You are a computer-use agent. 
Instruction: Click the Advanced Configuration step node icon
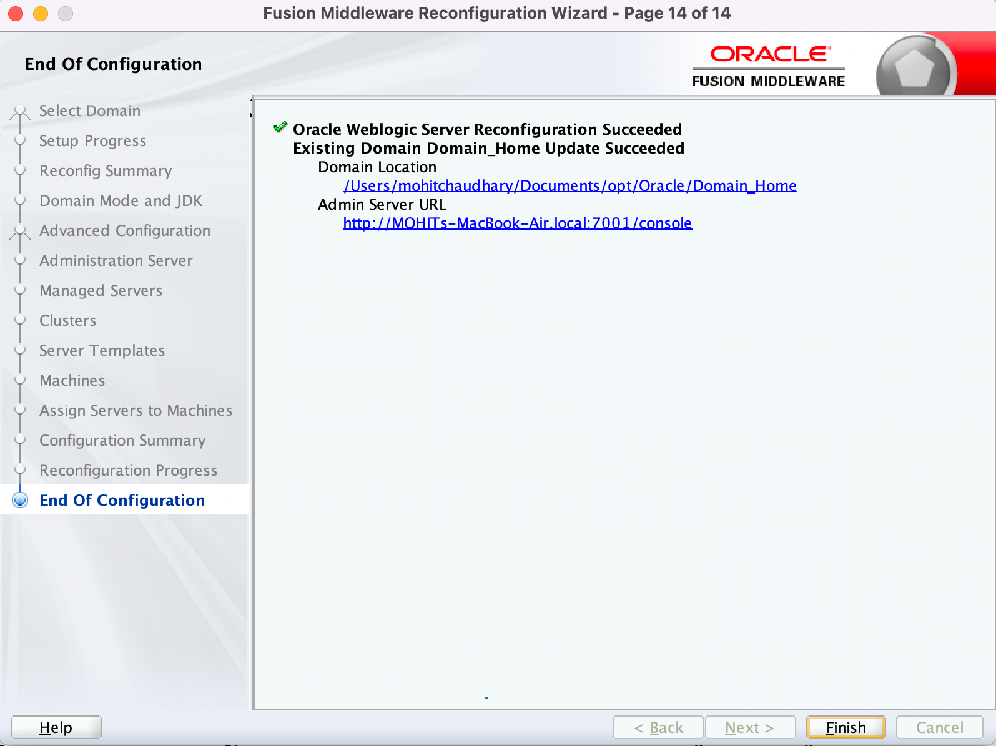pyautogui.click(x=20, y=231)
